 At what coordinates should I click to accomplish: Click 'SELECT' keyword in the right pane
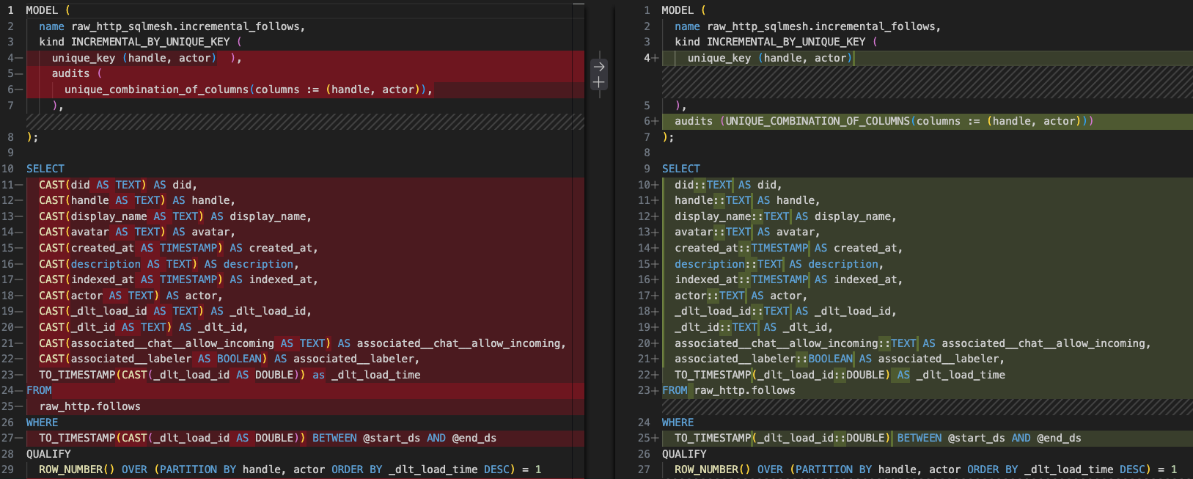681,169
